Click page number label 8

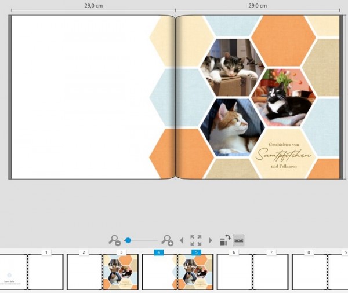coord(309,252)
